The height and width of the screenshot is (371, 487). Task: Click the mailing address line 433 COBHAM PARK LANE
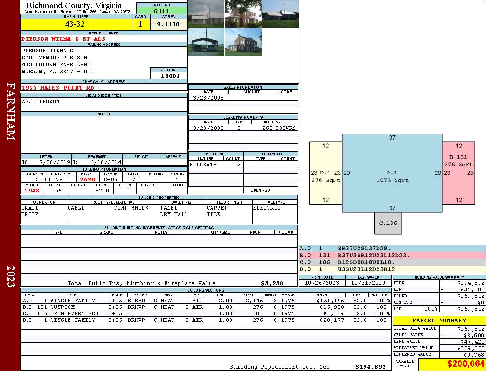click(x=56, y=64)
